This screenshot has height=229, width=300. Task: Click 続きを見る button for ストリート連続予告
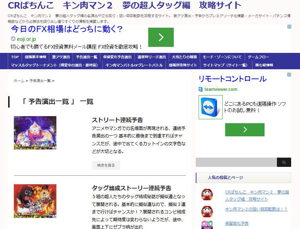pyautogui.click(x=106, y=165)
